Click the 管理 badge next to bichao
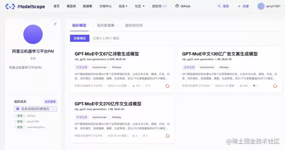This screenshot has height=150, width=285. pyautogui.click(x=20, y=116)
